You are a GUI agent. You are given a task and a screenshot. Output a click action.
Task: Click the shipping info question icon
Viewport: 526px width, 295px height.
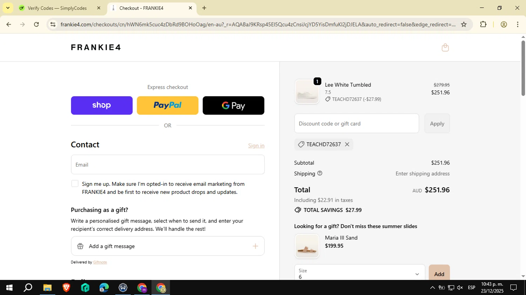pos(319,173)
